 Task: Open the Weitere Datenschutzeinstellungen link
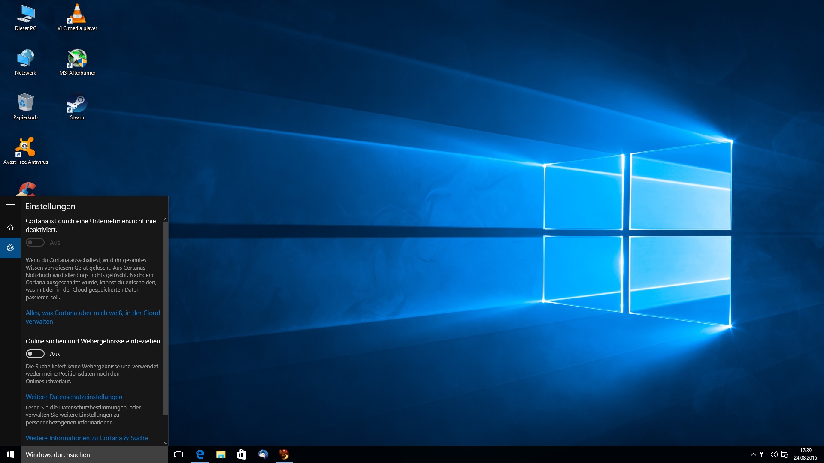tap(74, 397)
